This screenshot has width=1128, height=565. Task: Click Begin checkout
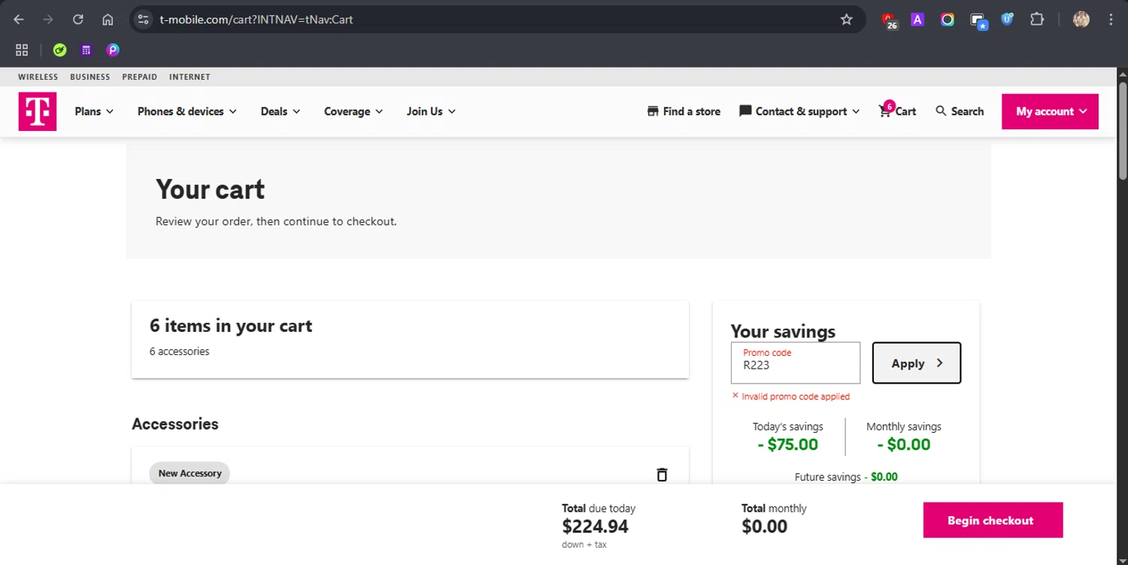(x=993, y=520)
